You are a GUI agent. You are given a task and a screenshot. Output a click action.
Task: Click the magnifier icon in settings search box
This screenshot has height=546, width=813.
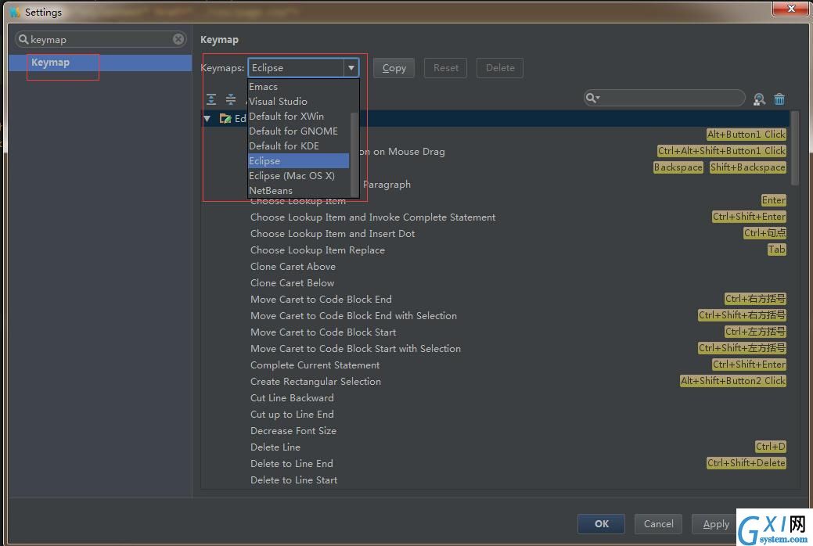pyautogui.click(x=23, y=39)
